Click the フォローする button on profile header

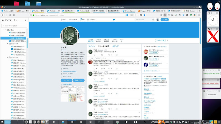click(x=160, y=41)
